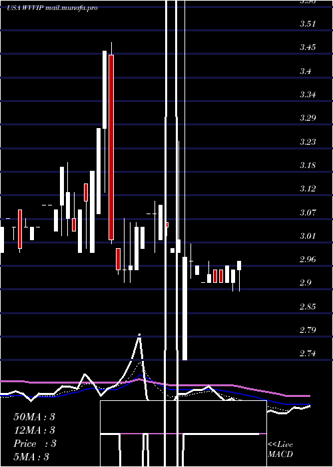Click price axis label 3.34

coord(308,95)
